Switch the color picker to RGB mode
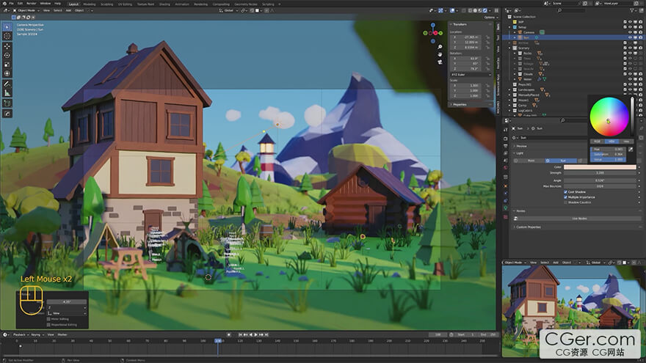The height and width of the screenshot is (363, 646). point(597,141)
